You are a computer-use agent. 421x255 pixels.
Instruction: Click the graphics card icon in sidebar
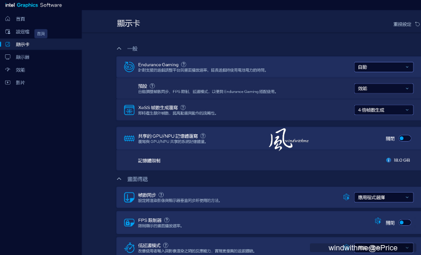click(8, 44)
